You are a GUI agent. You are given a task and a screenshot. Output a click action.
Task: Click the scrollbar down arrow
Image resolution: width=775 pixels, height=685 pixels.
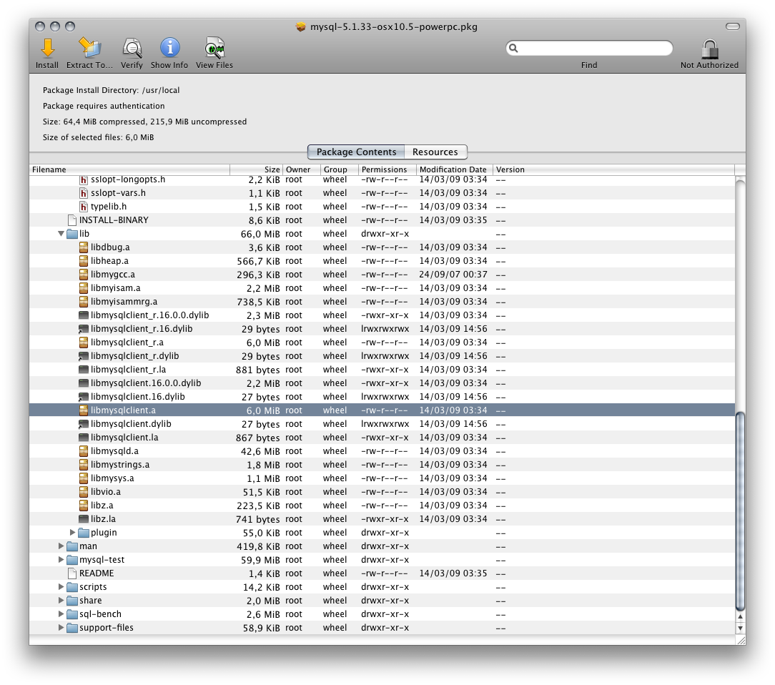740,629
